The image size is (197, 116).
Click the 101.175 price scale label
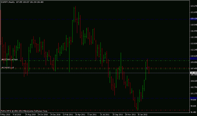pyautogui.click(x=194, y=94)
